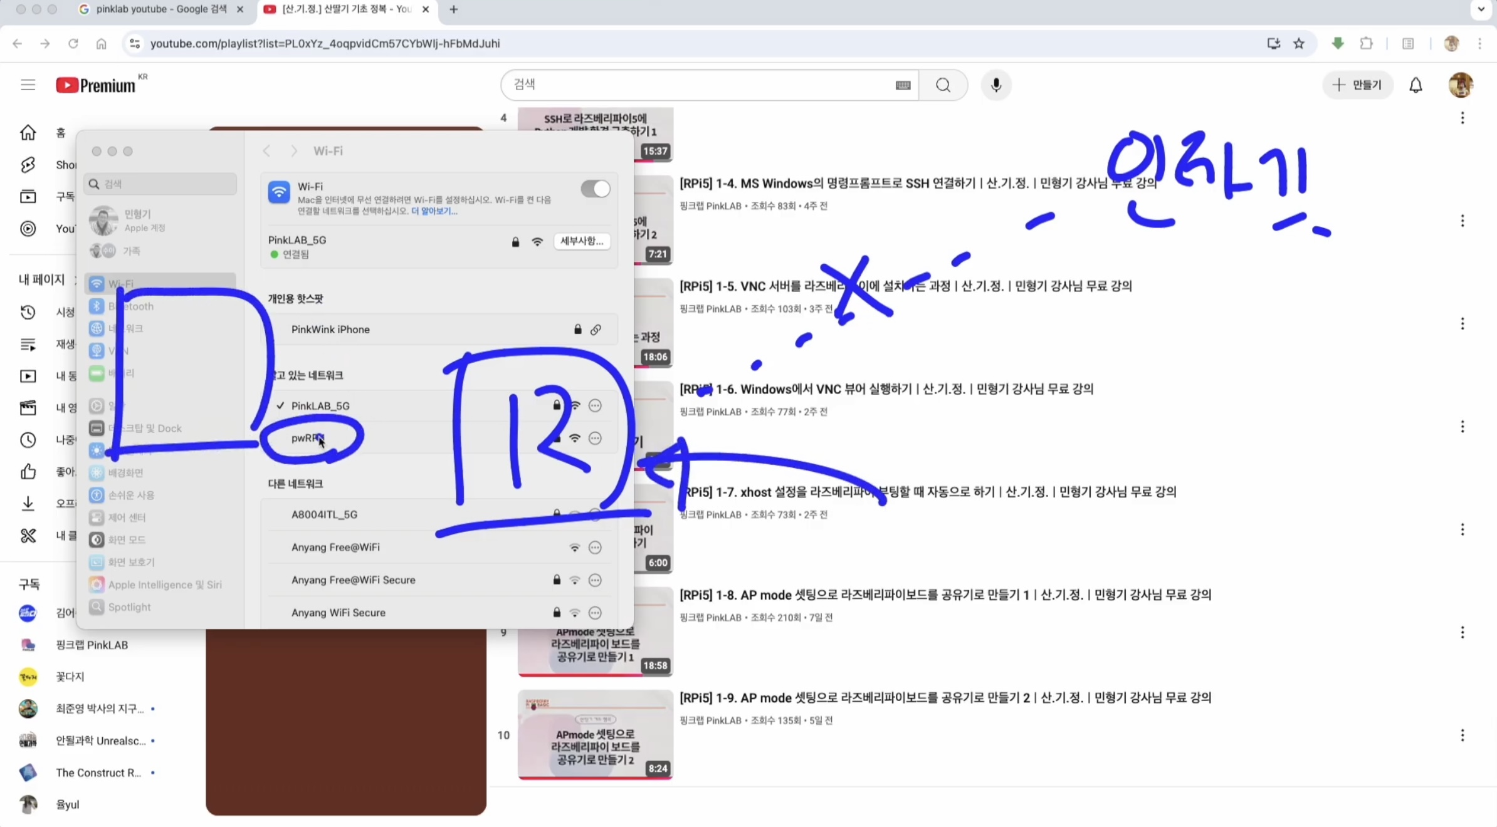This screenshot has height=827, width=1497.
Task: Open on-screen keyboard icon in search box
Action: tap(903, 85)
